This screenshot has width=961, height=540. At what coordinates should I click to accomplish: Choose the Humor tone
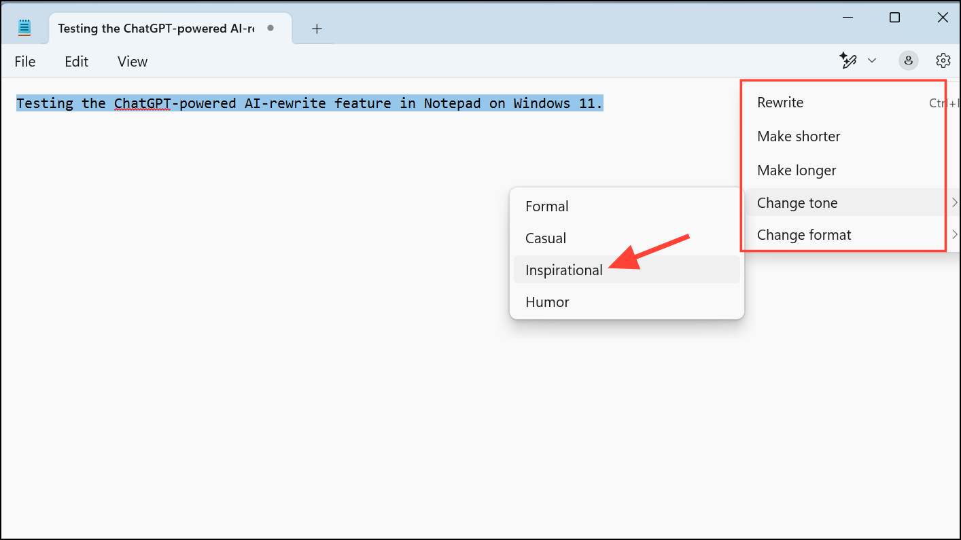(627, 302)
